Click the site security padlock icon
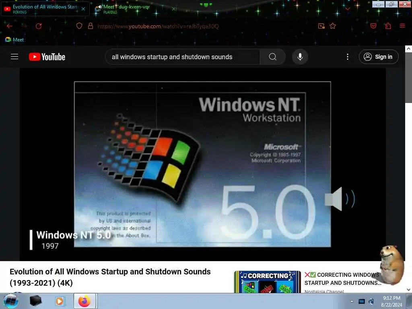Screen dimensions: 412x309 [91, 26]
